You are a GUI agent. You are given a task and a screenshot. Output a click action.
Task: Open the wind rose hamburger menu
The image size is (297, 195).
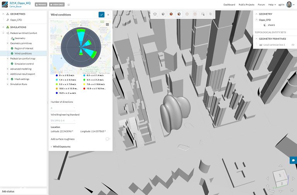click(107, 24)
